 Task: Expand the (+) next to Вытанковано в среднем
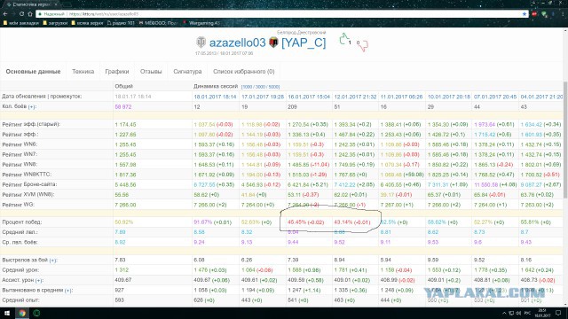(x=67, y=291)
